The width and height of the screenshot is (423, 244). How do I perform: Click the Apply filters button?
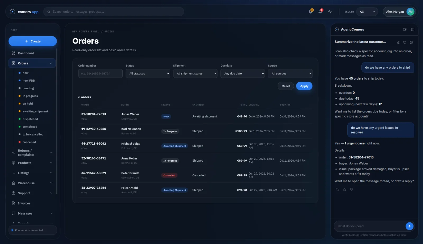pyautogui.click(x=304, y=86)
